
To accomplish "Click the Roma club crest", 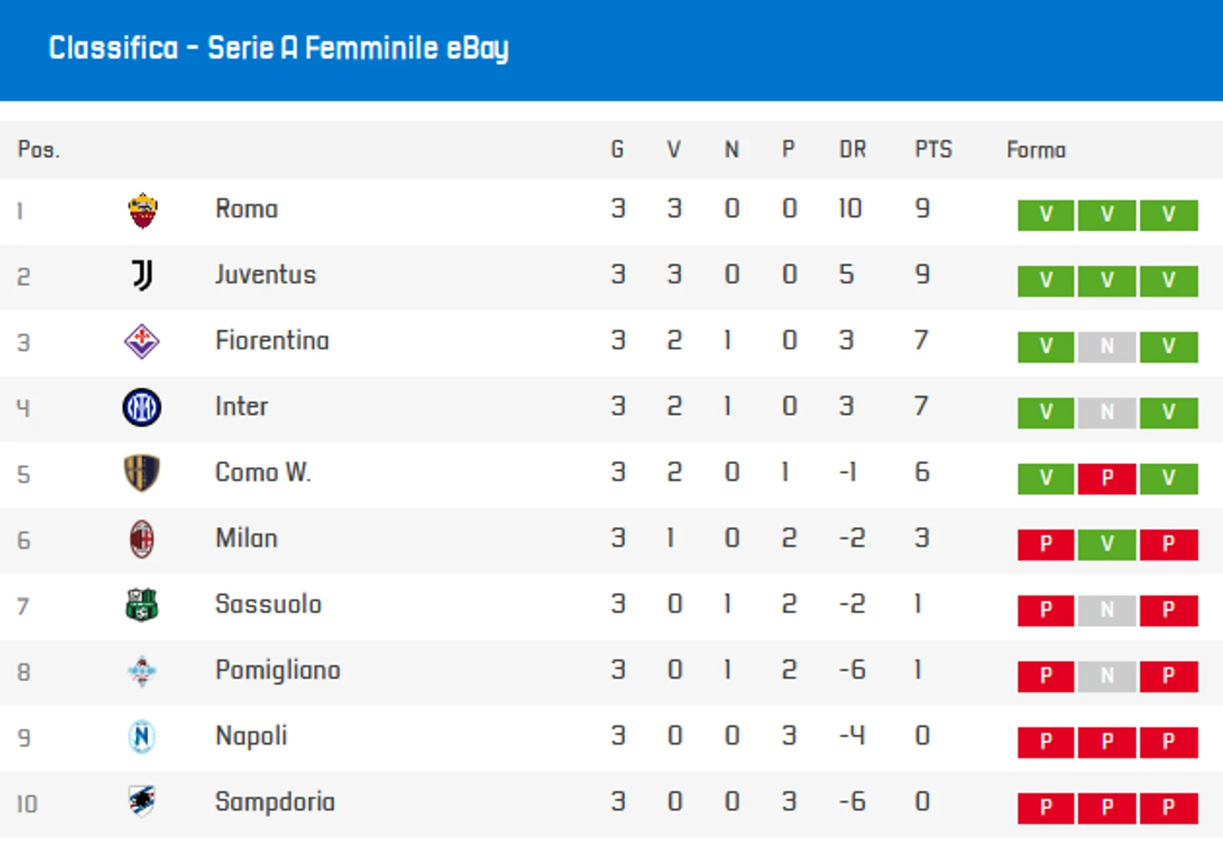I will pos(142,210).
